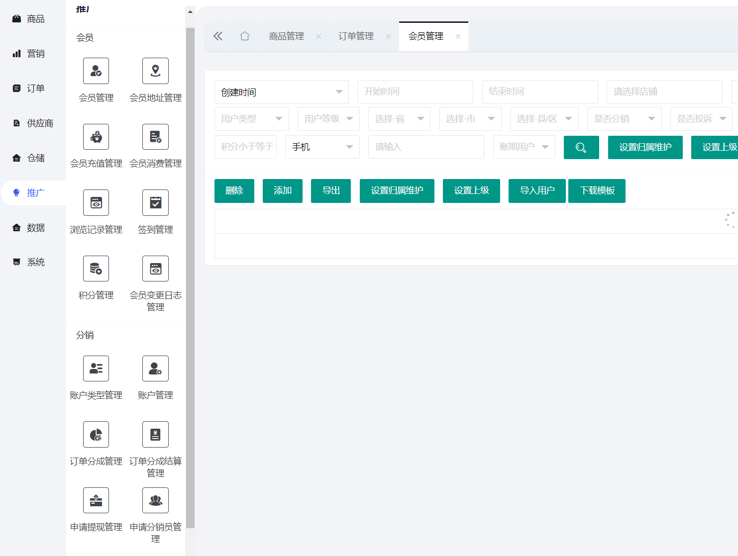The height and width of the screenshot is (556, 738).
Task: Open the 账期用户 dropdown
Action: [524, 147]
